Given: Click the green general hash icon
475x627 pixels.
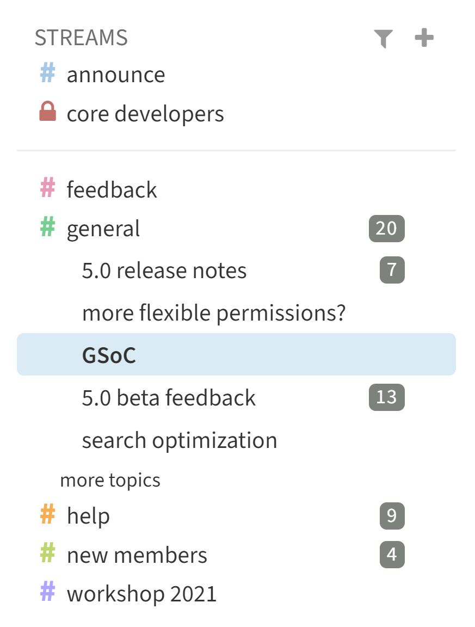Looking at the screenshot, I should click(x=48, y=228).
